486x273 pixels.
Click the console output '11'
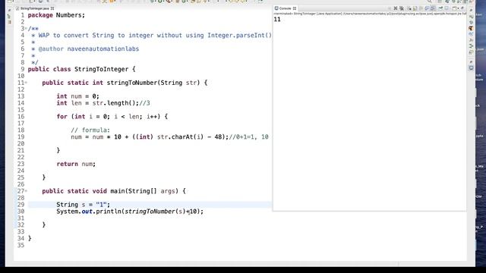pyautogui.click(x=277, y=19)
